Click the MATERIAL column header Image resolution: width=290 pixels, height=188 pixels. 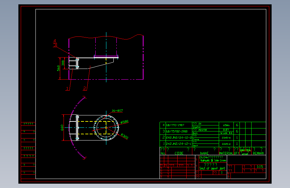[226, 153]
